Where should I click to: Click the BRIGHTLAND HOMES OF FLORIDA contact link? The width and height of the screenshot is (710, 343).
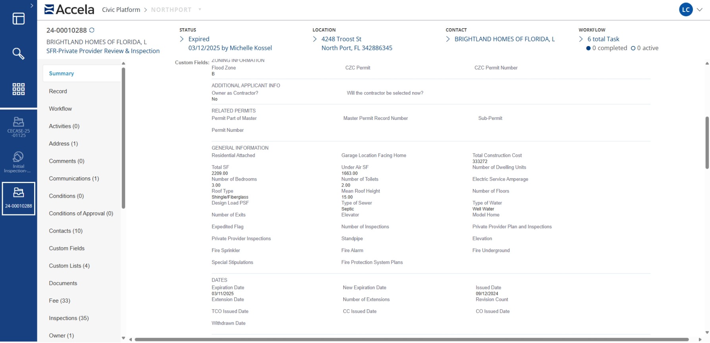(x=504, y=39)
